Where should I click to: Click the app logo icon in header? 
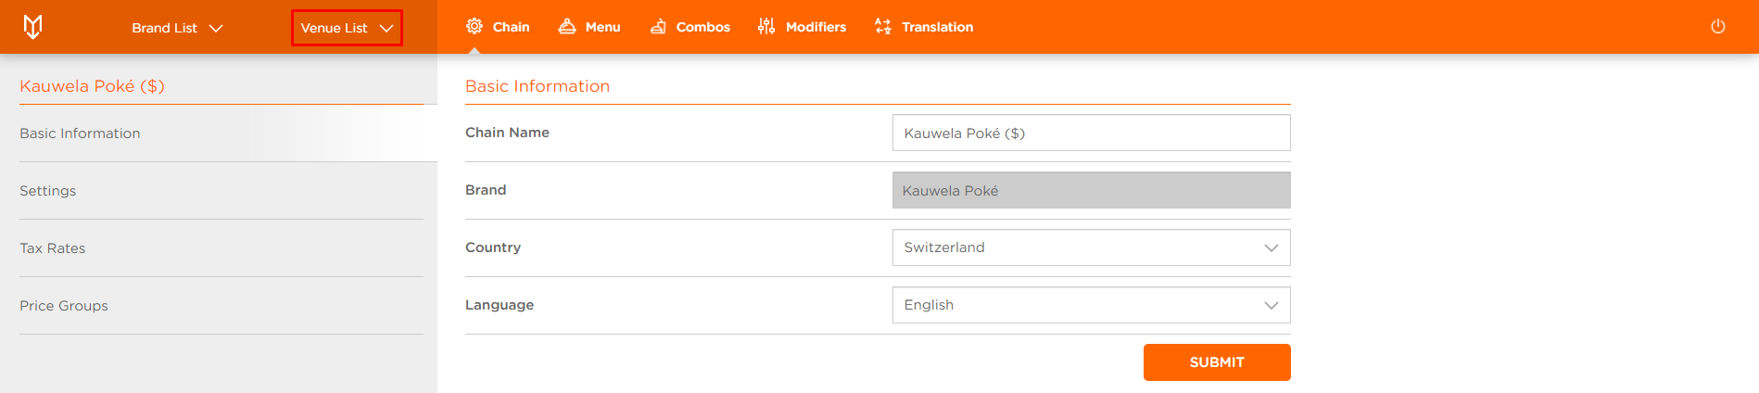pyautogui.click(x=32, y=27)
